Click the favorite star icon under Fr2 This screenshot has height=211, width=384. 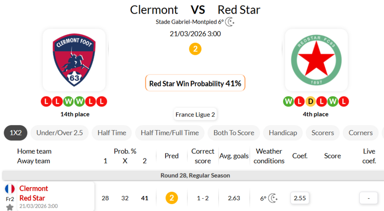pos(10,207)
